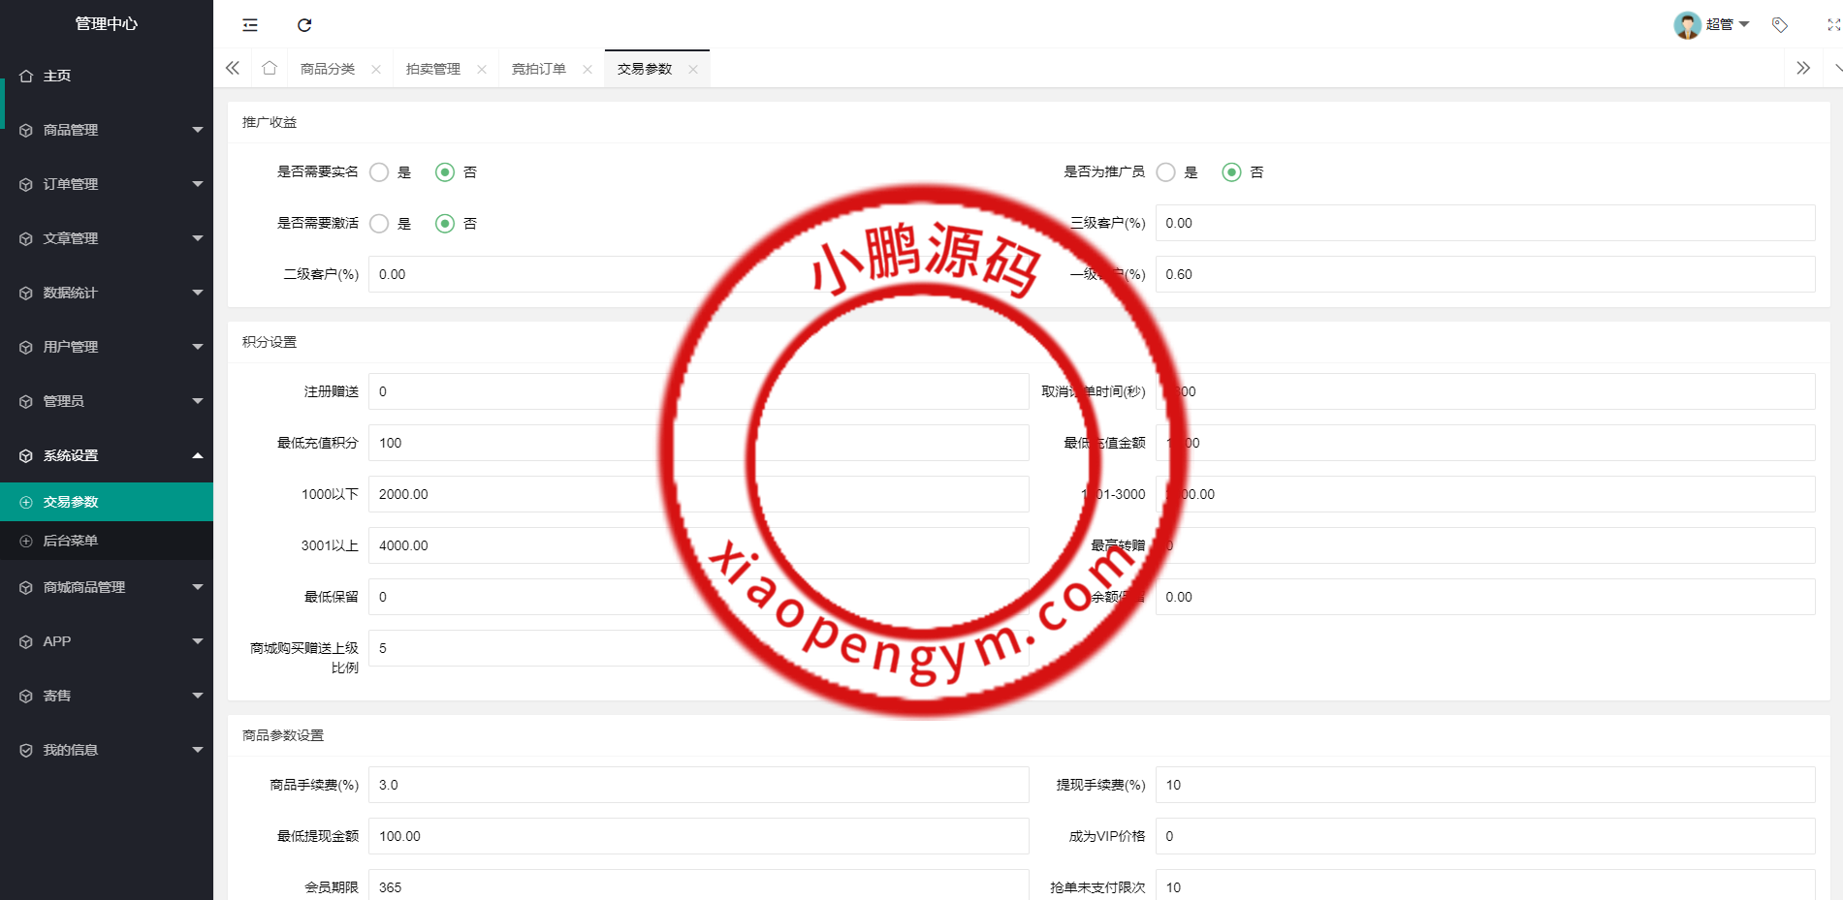This screenshot has width=1843, height=900.
Task: Toggle the sidebar collapse icon
Action: (x=250, y=25)
